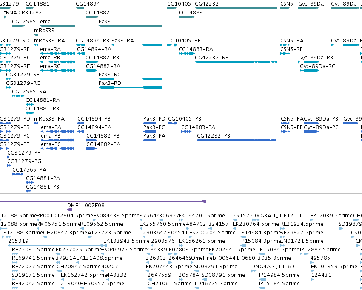Viewport: 362px width, 290px height.
Task: Click the AT23773.5prime EST label
Action: point(109,233)
